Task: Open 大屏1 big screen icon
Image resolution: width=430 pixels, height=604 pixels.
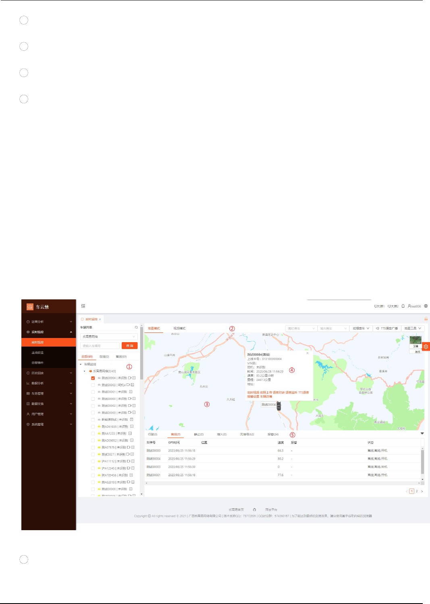Action: pyautogui.click(x=379, y=306)
